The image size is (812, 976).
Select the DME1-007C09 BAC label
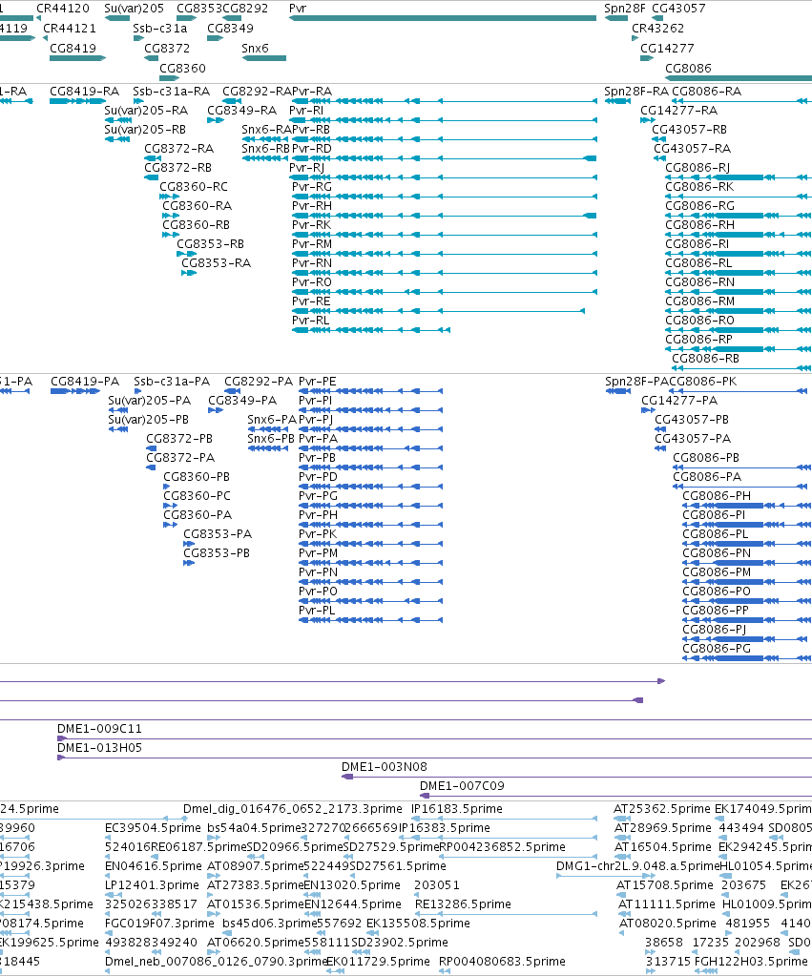[462, 785]
